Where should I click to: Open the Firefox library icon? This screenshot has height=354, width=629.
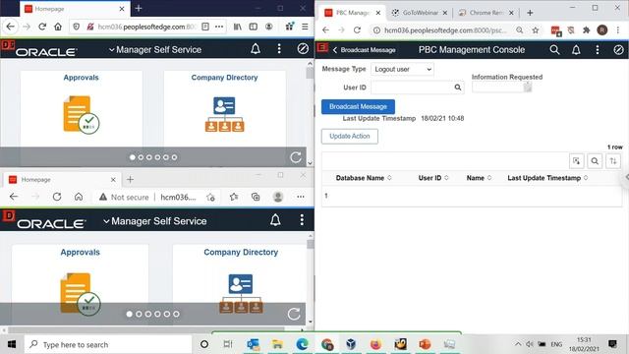point(238,27)
